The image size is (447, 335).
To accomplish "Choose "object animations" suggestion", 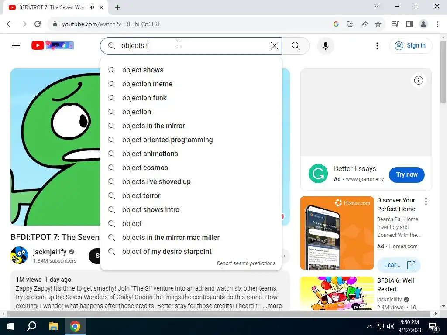I will coord(191,154).
